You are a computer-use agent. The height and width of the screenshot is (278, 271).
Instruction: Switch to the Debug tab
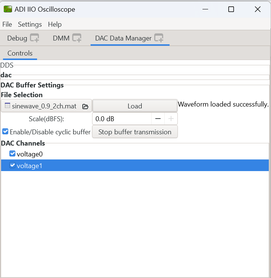[17, 38]
